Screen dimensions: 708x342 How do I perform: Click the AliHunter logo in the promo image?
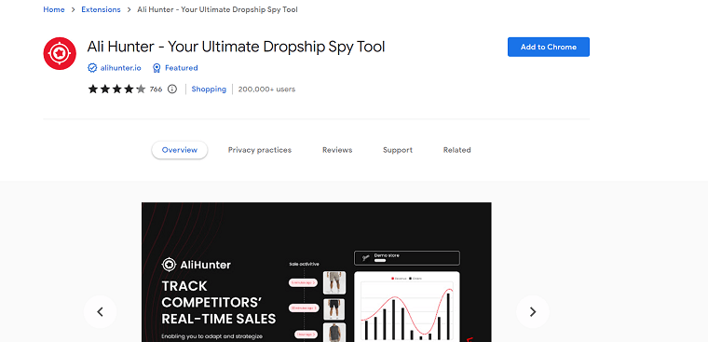coord(197,265)
